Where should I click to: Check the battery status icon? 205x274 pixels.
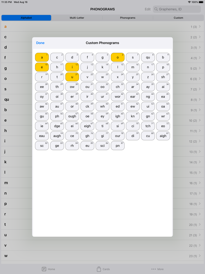201,2
